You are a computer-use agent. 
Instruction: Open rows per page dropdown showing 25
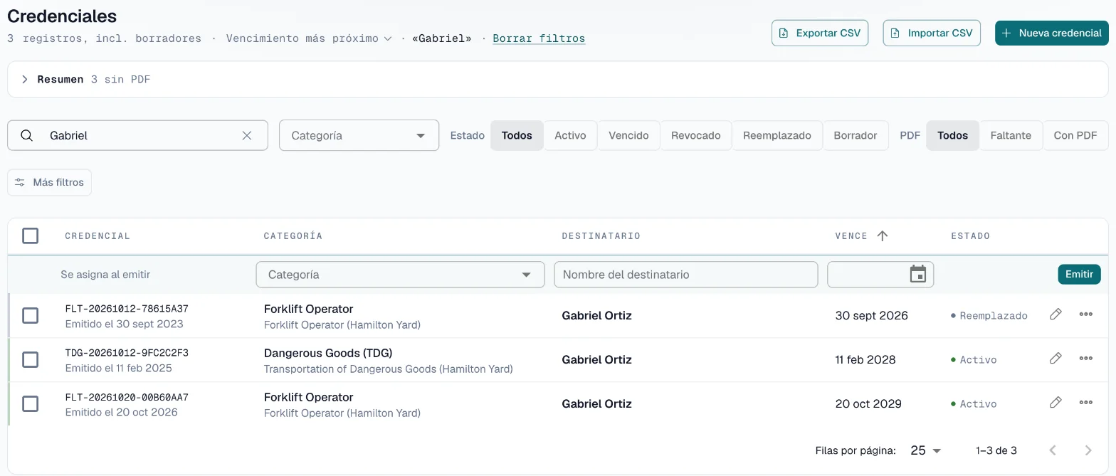tap(926, 450)
